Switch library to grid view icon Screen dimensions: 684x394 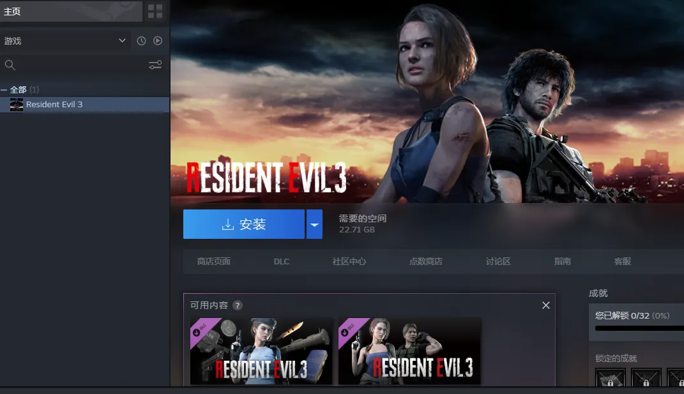[155, 11]
